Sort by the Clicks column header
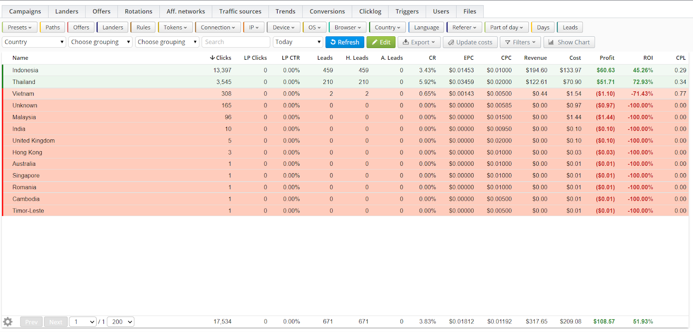 coord(220,58)
